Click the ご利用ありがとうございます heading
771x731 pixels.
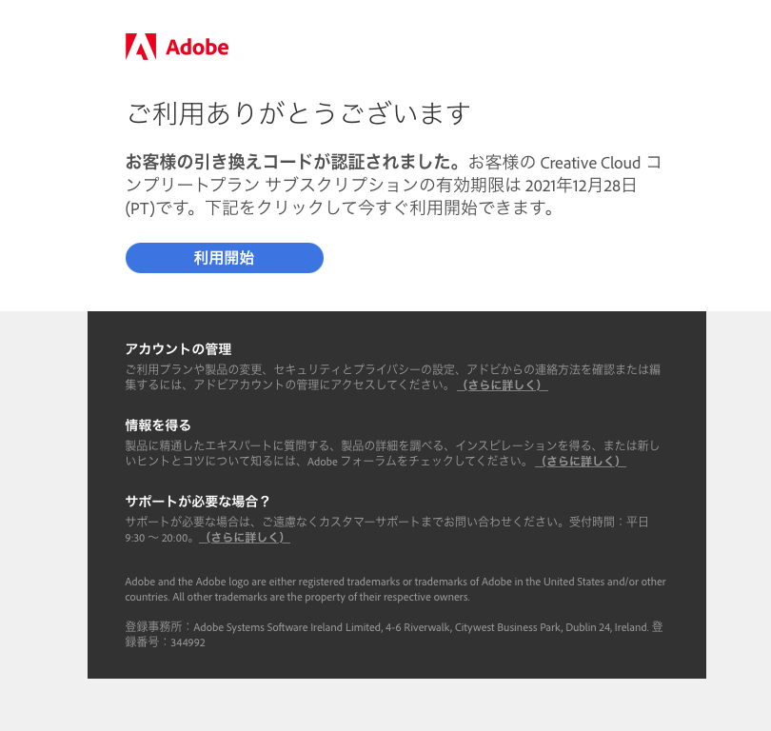[299, 113]
